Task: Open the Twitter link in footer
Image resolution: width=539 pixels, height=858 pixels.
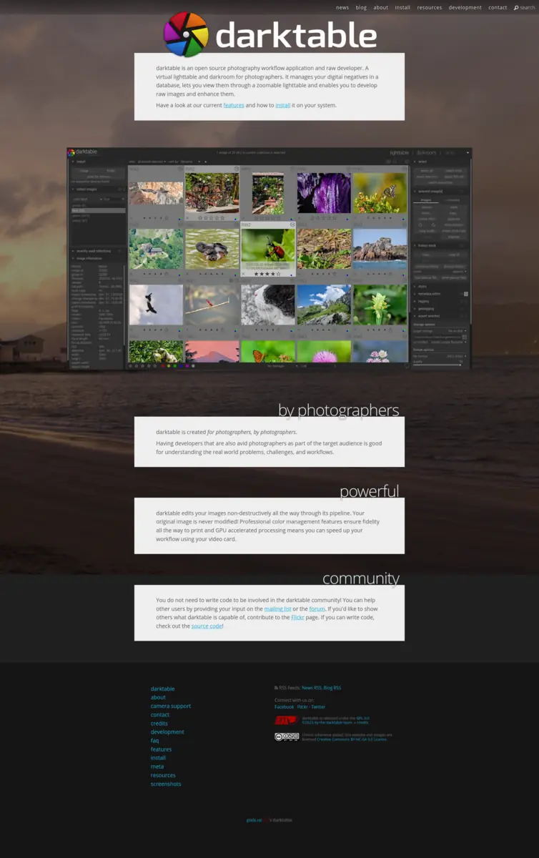Action: click(318, 706)
